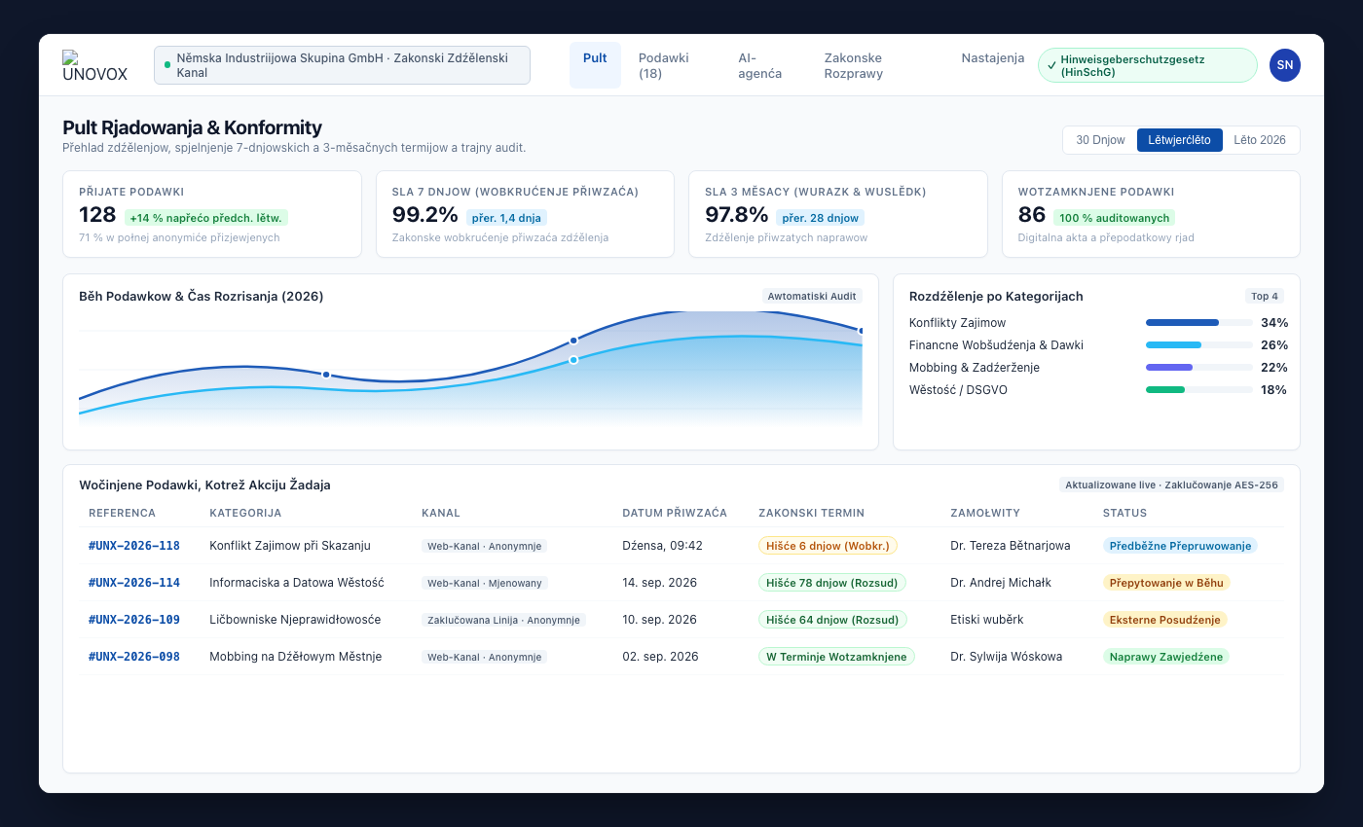
Task: Click the Top 4 badge
Action: pos(1265,296)
